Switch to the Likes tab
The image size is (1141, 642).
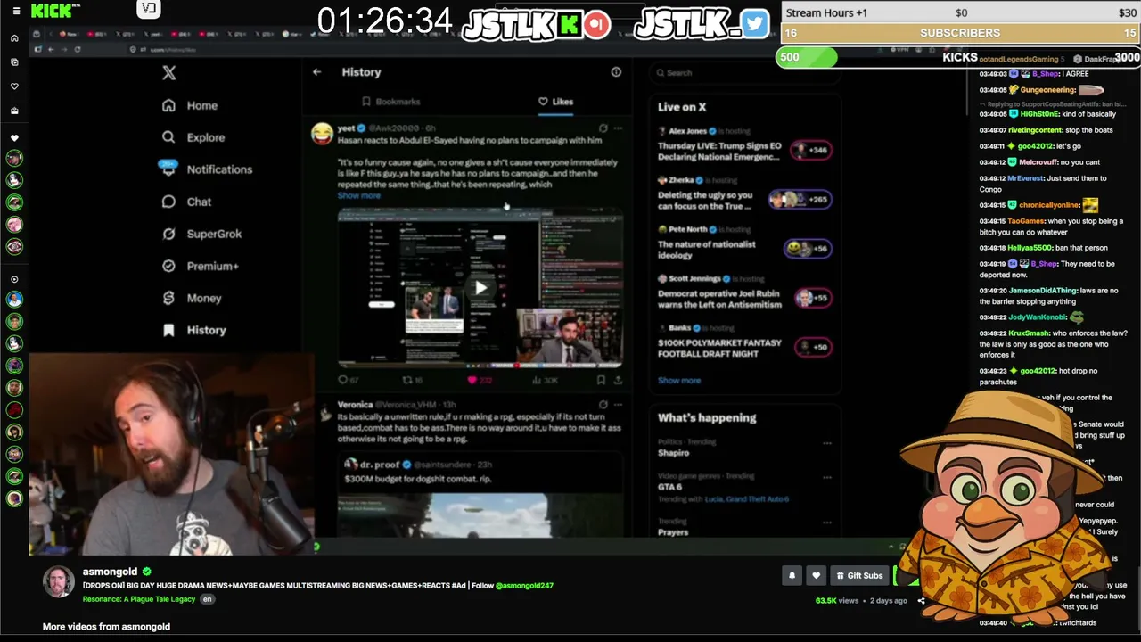(x=555, y=102)
